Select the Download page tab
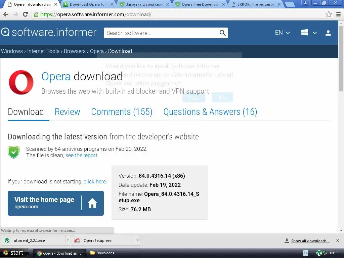This screenshot has height=258, width=344. click(x=26, y=112)
